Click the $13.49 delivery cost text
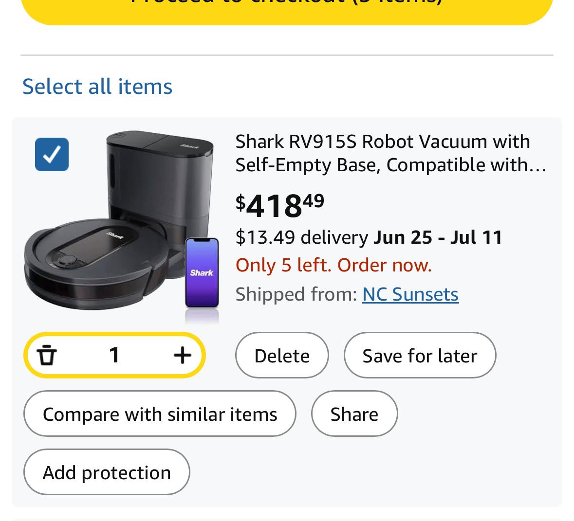The image size is (574, 521). point(302,237)
